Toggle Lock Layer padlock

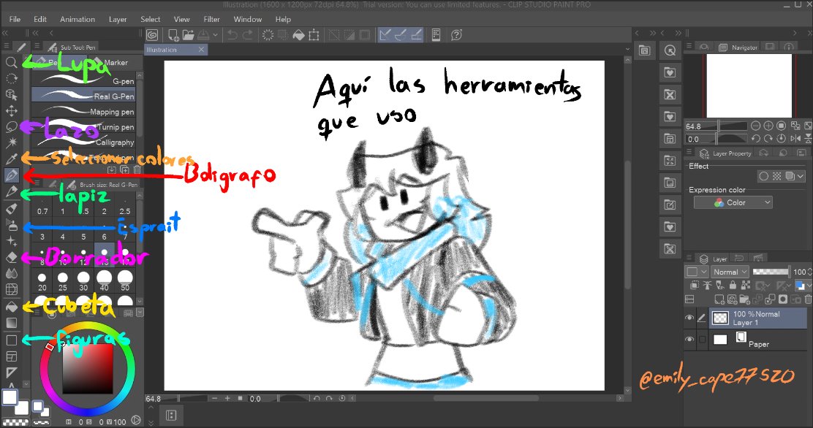(x=733, y=285)
